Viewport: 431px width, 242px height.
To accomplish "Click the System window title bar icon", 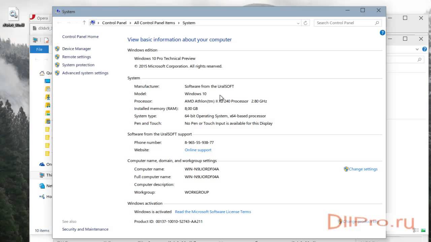I will (58, 11).
